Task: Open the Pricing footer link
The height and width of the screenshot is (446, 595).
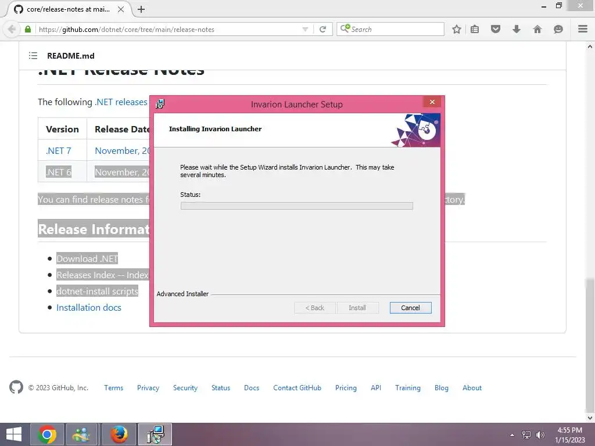Action: [x=346, y=387]
